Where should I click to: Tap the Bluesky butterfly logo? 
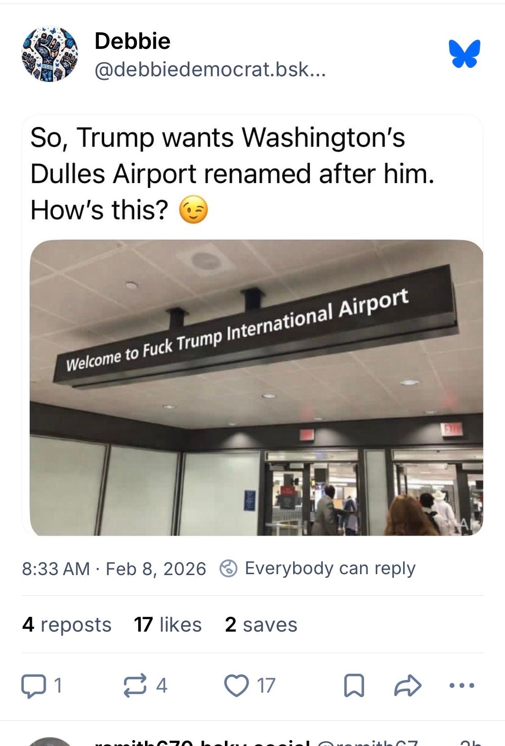tap(464, 54)
